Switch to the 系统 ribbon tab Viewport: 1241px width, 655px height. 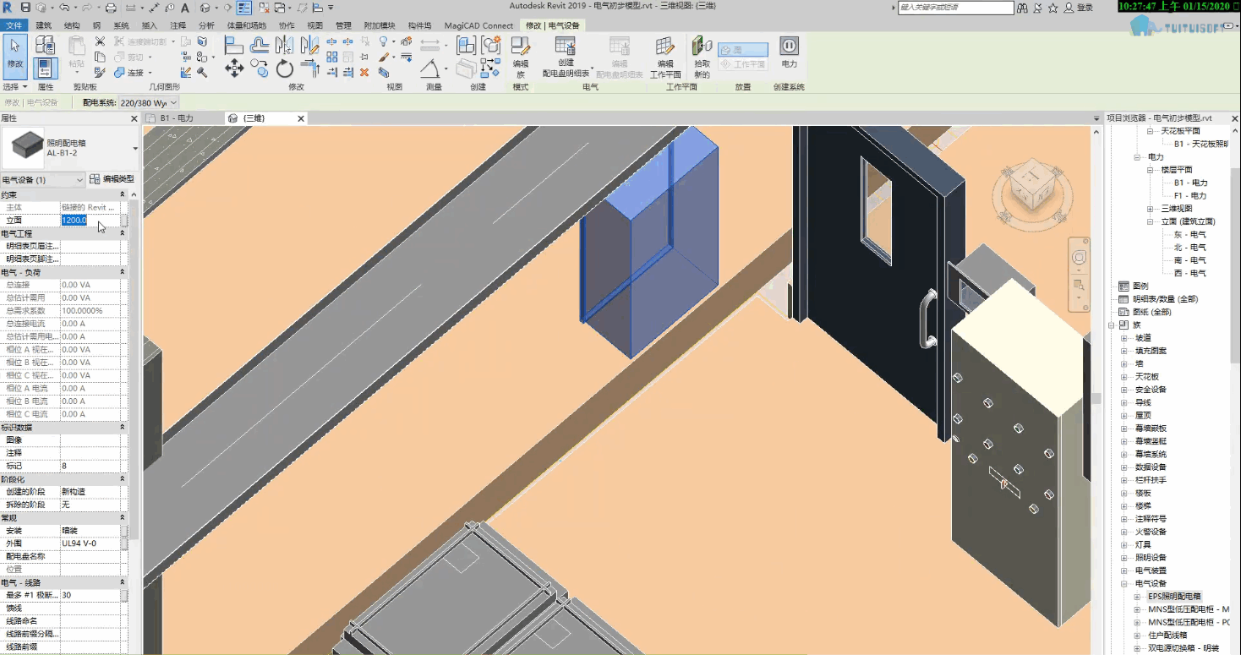121,25
